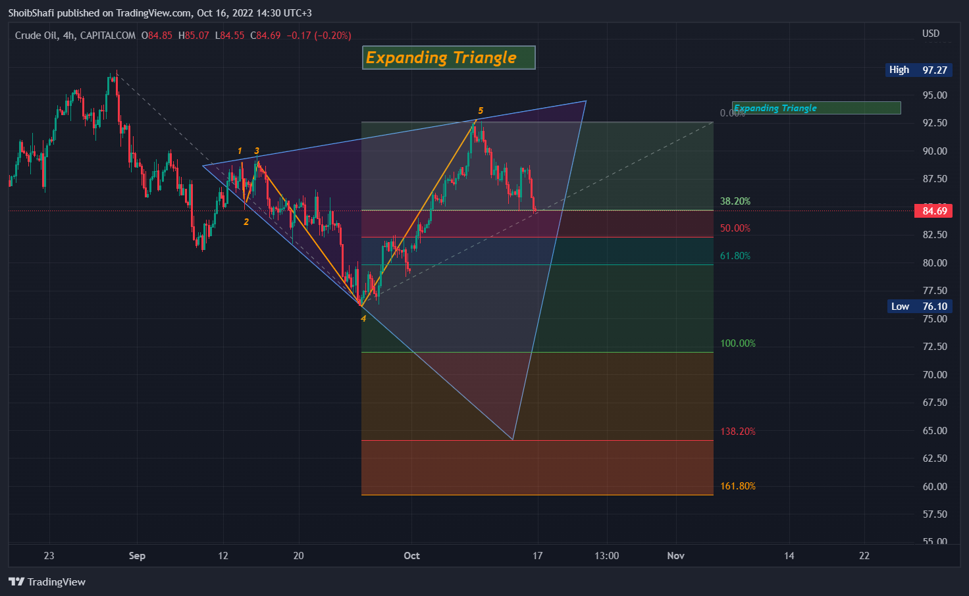Click the 23 date on time axis
The width and height of the screenshot is (969, 596).
[x=49, y=556]
